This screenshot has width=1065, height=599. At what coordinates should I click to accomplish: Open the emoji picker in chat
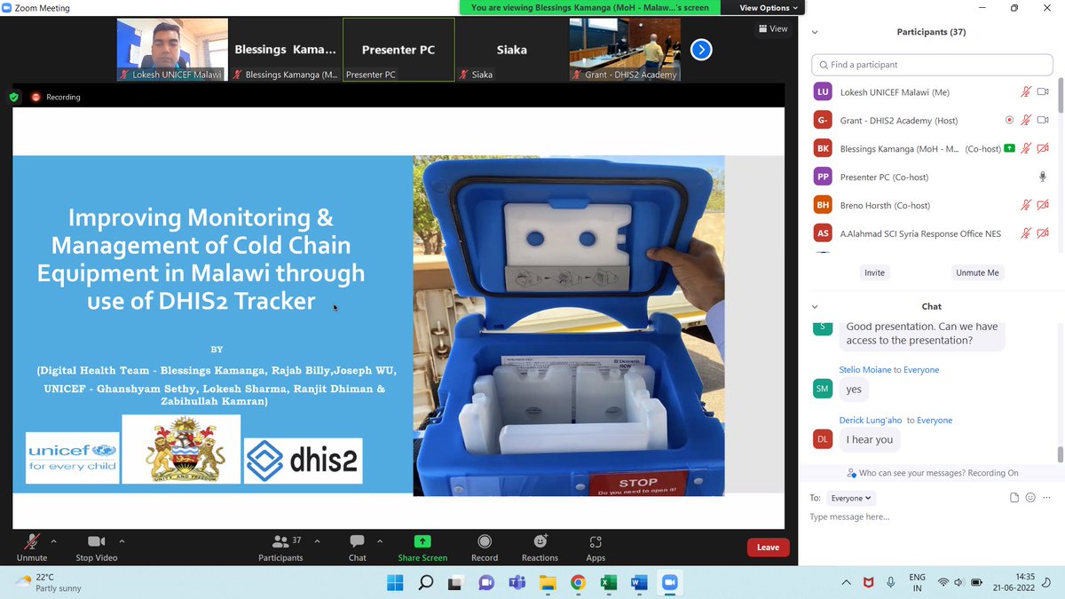tap(1030, 499)
